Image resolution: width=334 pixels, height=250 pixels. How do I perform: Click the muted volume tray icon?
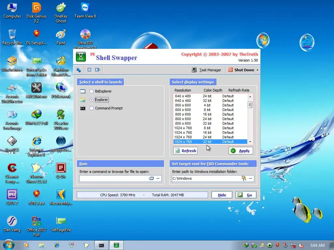pyautogui.click(x=301, y=245)
